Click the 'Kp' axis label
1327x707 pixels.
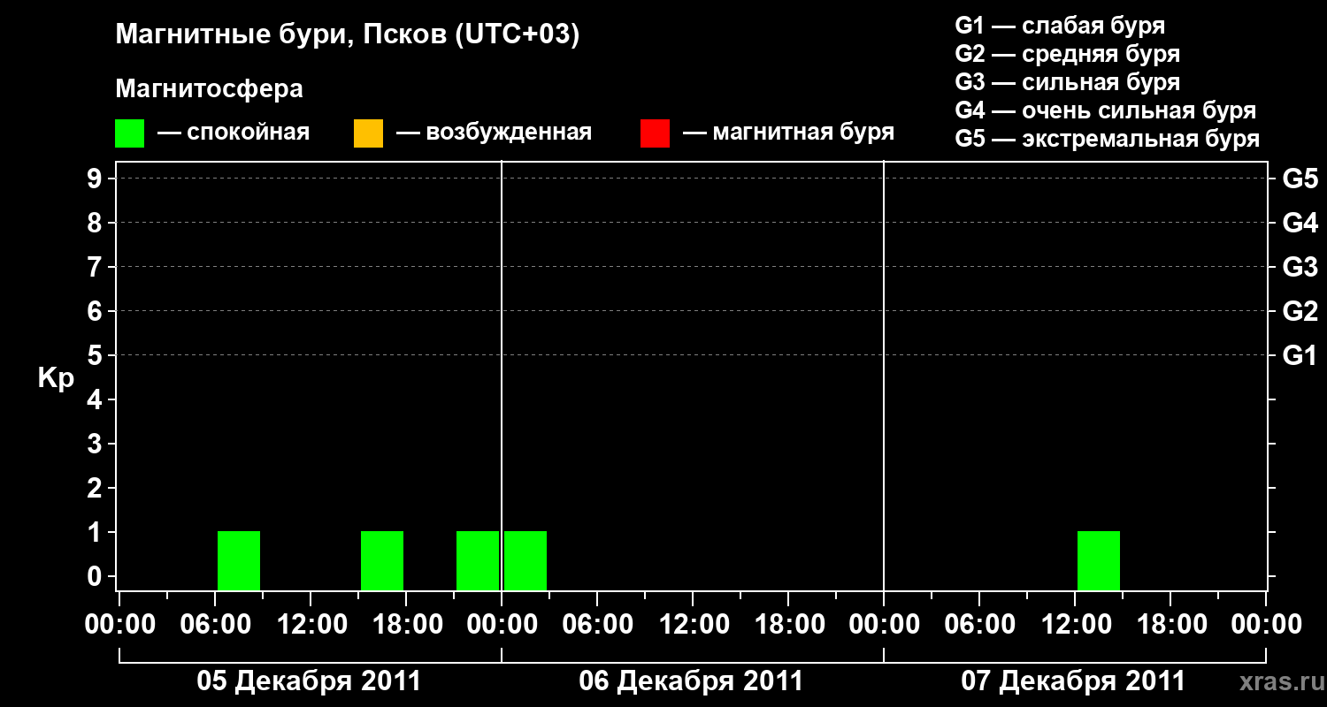pos(56,378)
